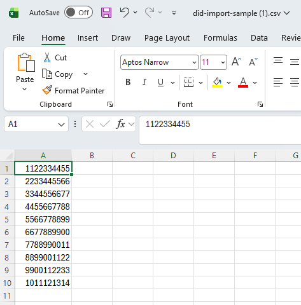The width and height of the screenshot is (301, 305).
Task: Open the undo history dropdown
Action: pyautogui.click(x=135, y=13)
